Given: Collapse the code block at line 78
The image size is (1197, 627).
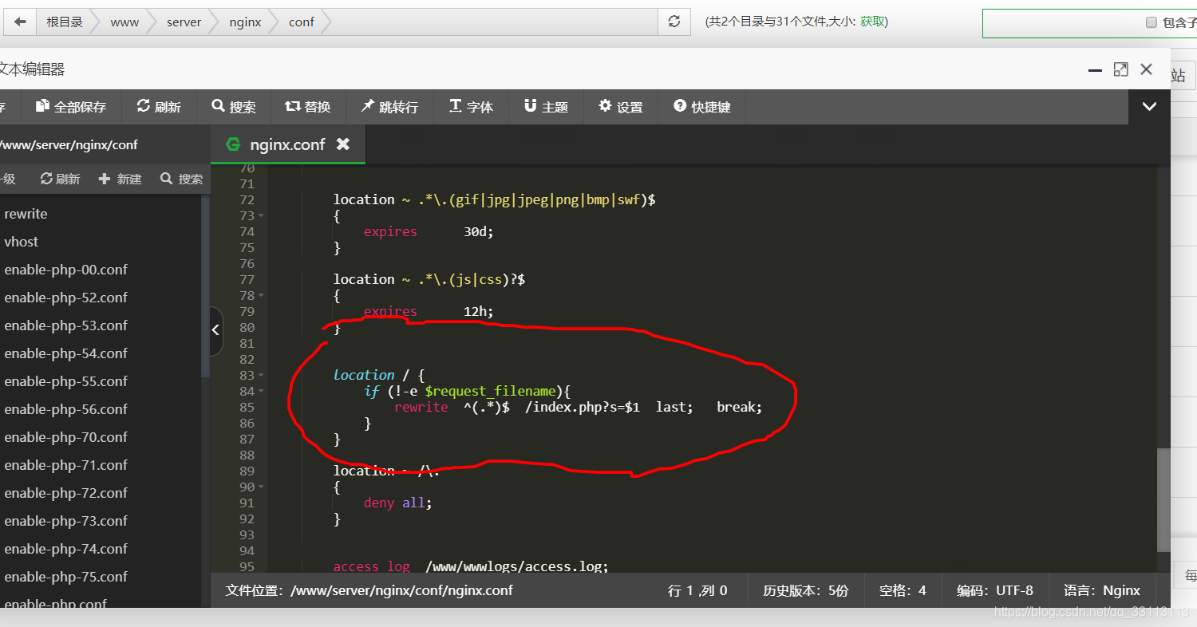Looking at the screenshot, I should click(261, 295).
